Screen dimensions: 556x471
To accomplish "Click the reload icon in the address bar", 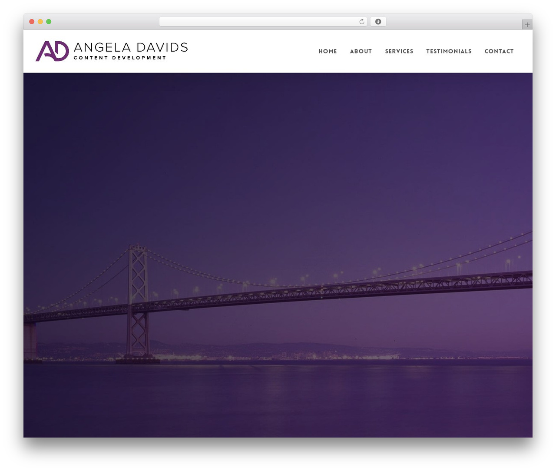I will click(x=361, y=22).
